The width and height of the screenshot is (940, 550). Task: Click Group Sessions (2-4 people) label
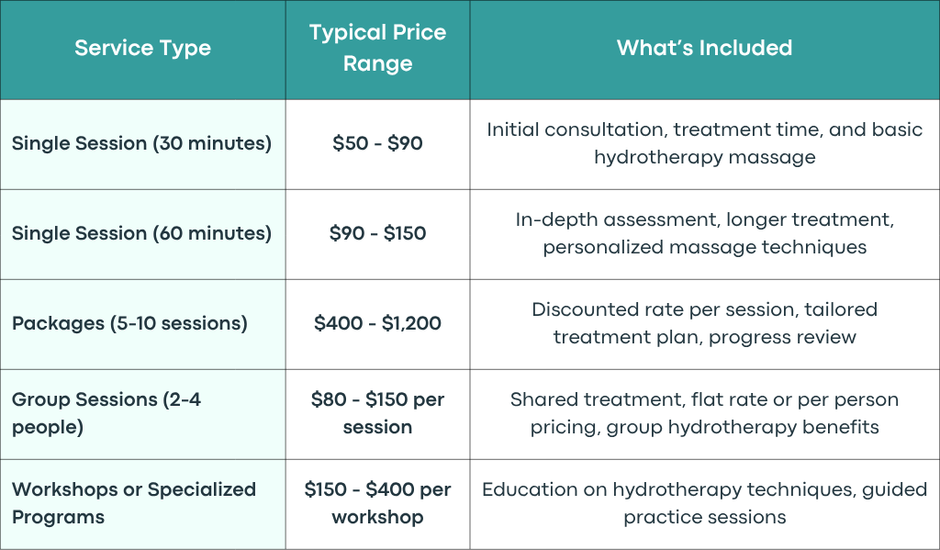coord(106,413)
